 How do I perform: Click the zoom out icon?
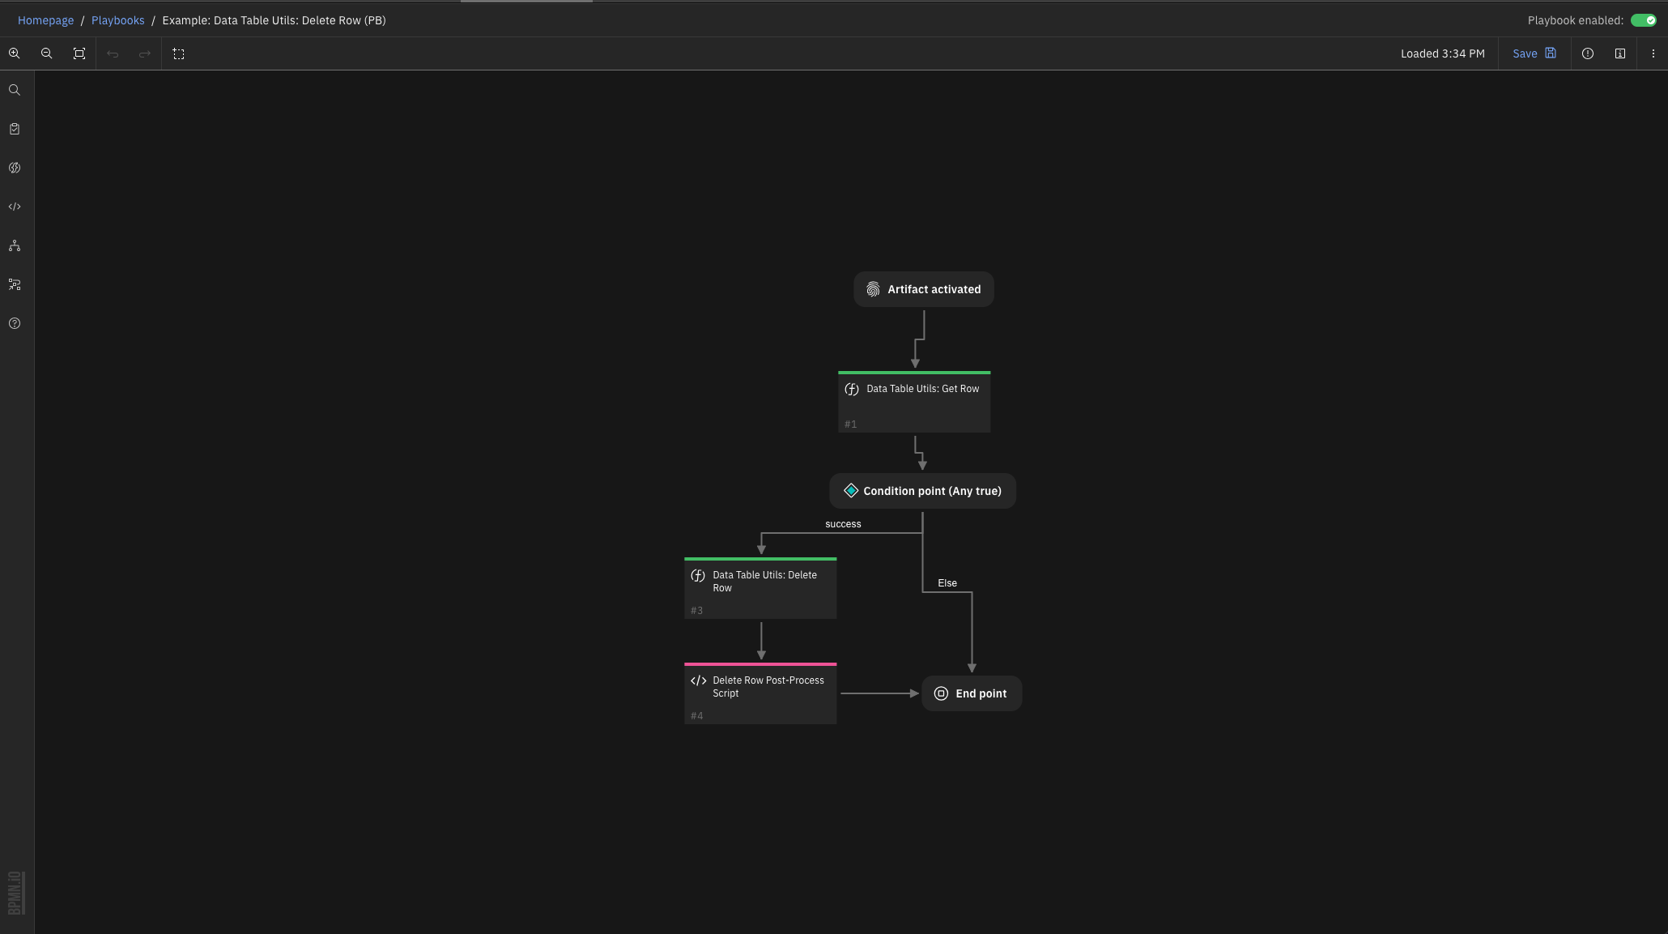coord(47,53)
